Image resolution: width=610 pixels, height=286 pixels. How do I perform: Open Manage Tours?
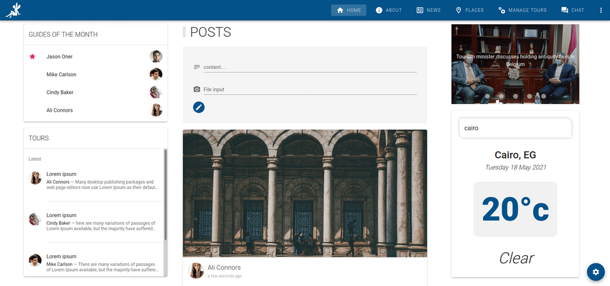pyautogui.click(x=522, y=10)
